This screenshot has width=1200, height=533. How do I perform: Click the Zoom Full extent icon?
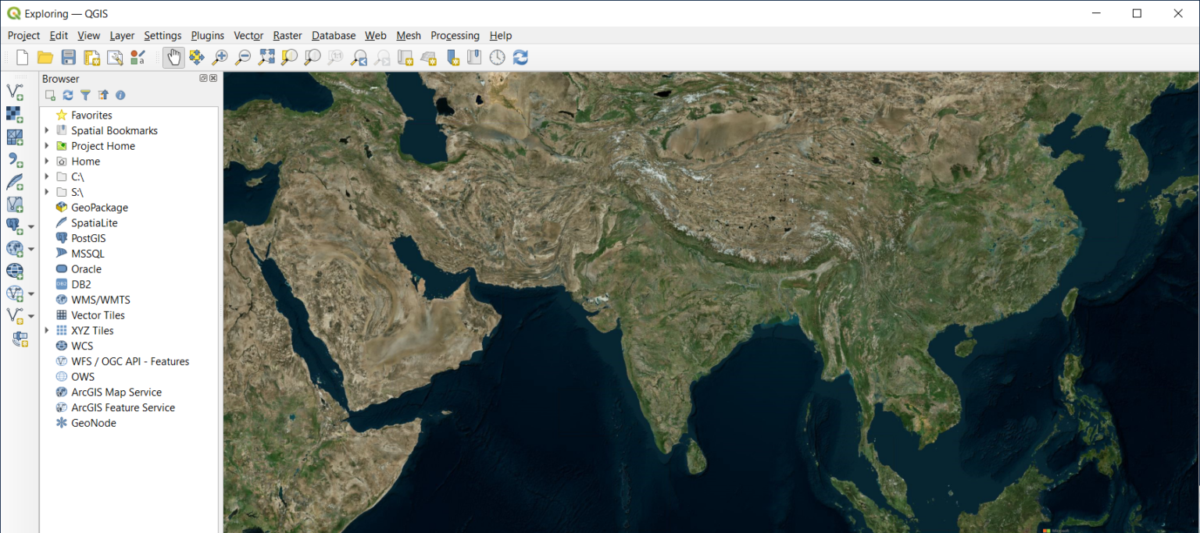266,57
